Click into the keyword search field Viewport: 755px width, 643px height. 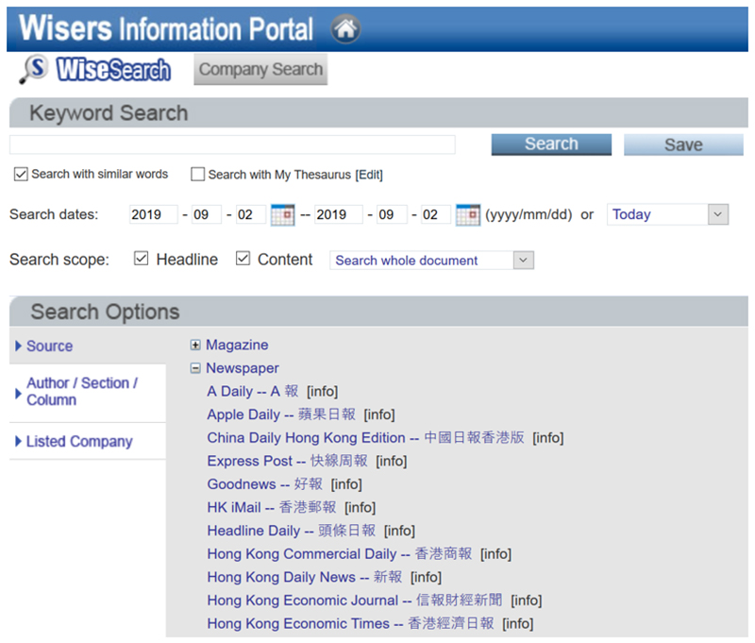click(x=232, y=144)
